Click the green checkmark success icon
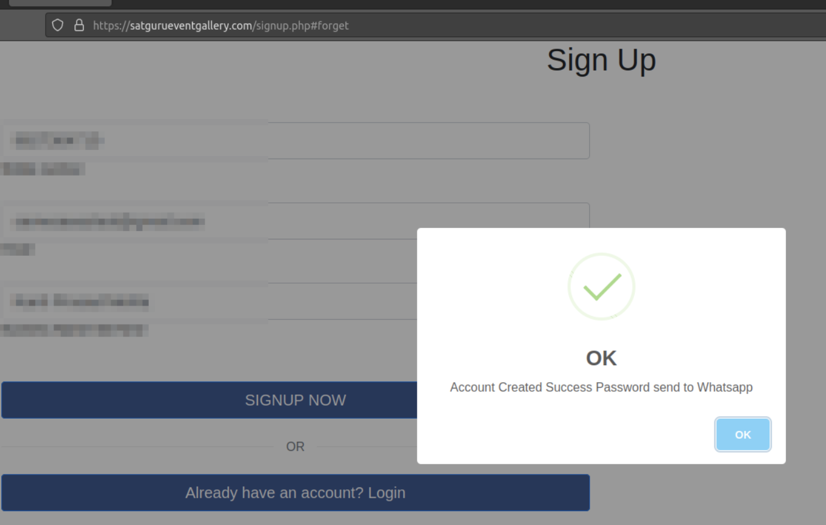 click(x=601, y=287)
